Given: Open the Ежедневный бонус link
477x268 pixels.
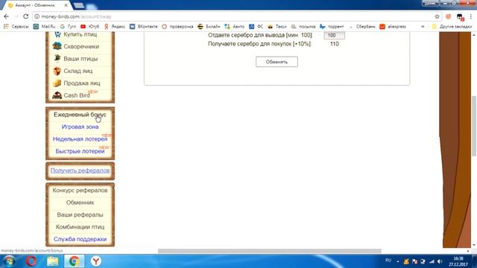Looking at the screenshot, I should (x=80, y=115).
